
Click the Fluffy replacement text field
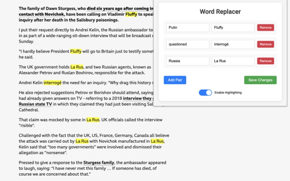pos(233,27)
